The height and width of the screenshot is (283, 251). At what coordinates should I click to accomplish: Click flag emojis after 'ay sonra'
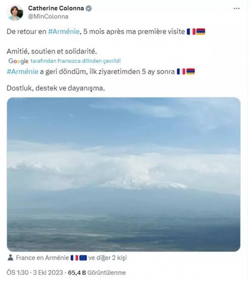click(x=186, y=71)
